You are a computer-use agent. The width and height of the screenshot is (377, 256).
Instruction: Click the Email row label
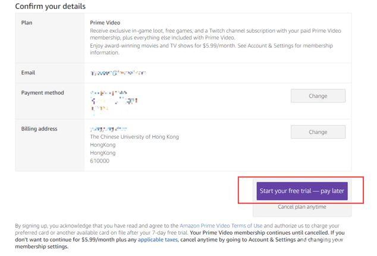coord(29,73)
